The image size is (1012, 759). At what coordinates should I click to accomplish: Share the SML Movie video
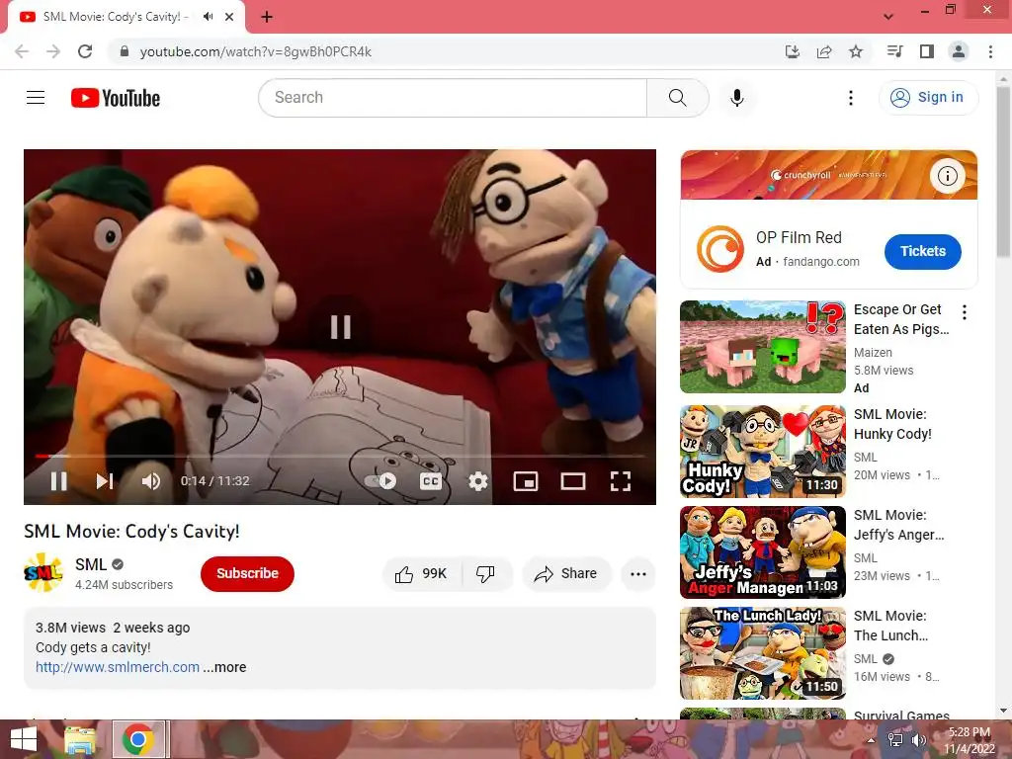click(566, 574)
